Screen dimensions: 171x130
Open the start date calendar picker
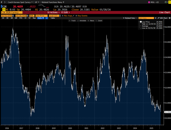(x=13, y=15)
